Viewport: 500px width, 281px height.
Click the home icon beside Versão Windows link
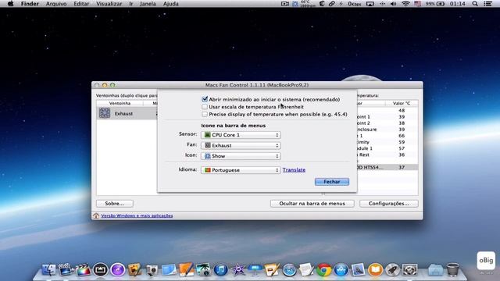click(x=96, y=215)
